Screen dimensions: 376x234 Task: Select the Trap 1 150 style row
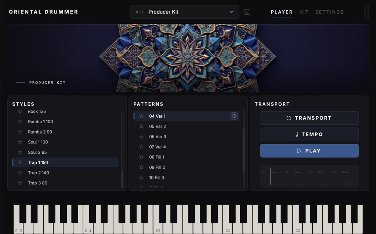(65, 162)
